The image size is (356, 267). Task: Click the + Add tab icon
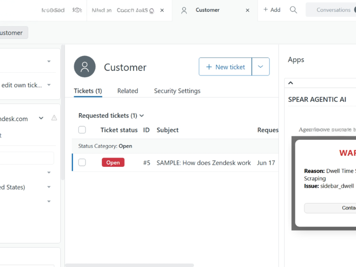pyautogui.click(x=272, y=10)
